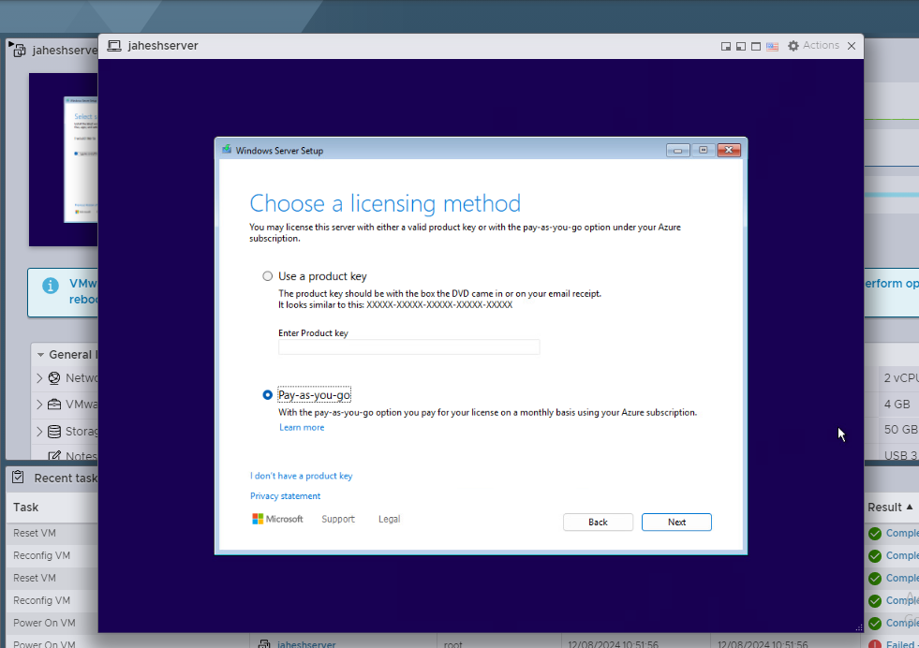919x648 pixels.
Task: Click the Storage database icon
Action: [54, 432]
